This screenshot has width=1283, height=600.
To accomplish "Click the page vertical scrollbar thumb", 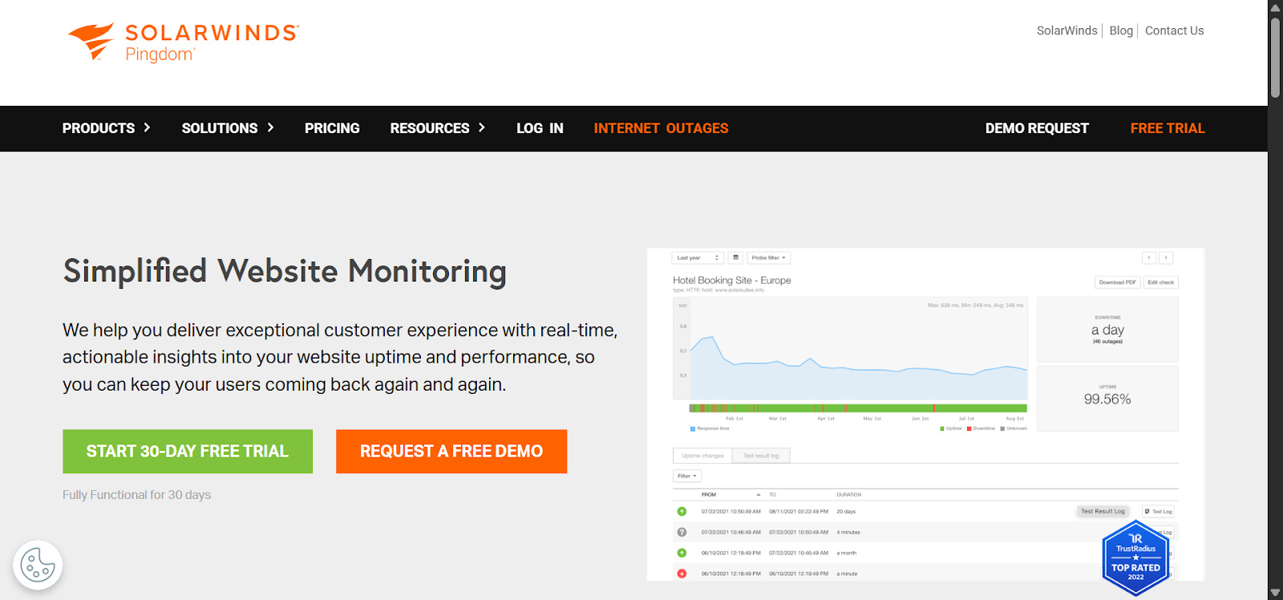I will point(1275,58).
